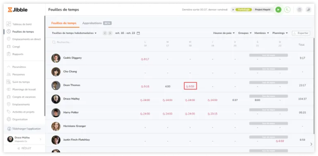Open Justin Finch-Fletchley 6:59 Sunday entry
This screenshot has height=156, width=318.
click(280, 141)
